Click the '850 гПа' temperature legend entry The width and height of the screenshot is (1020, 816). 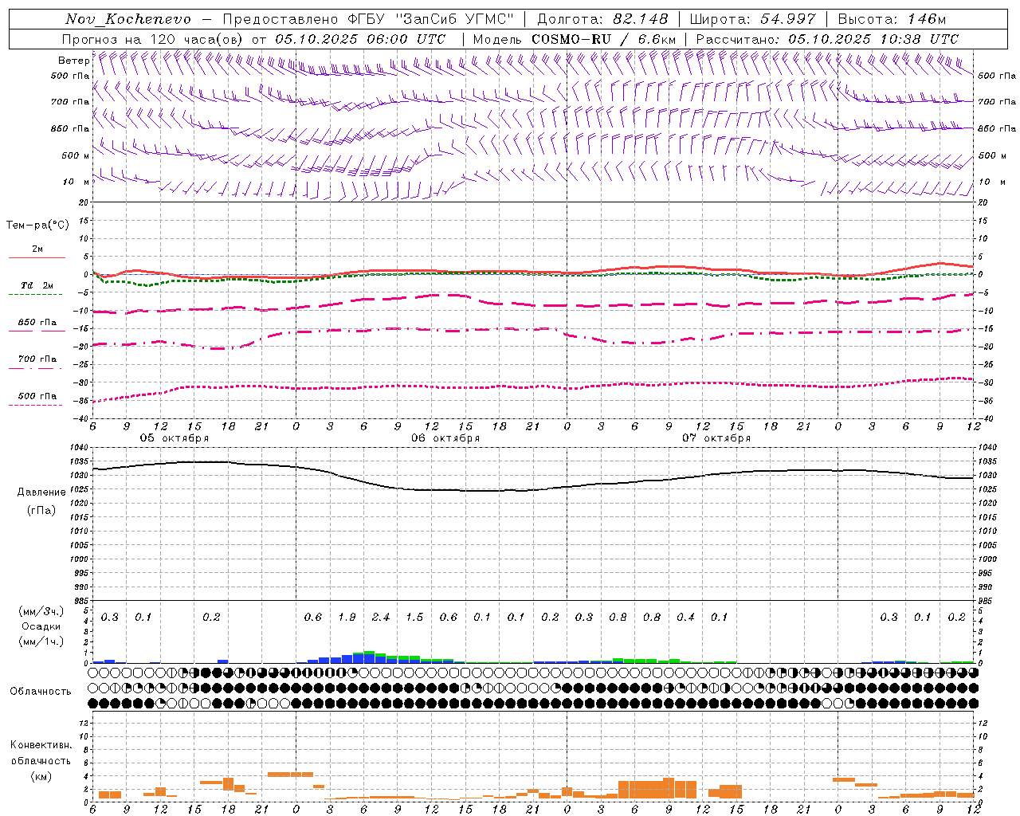coord(37,323)
